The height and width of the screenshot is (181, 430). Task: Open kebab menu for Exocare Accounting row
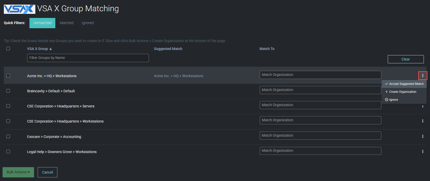pos(423,136)
